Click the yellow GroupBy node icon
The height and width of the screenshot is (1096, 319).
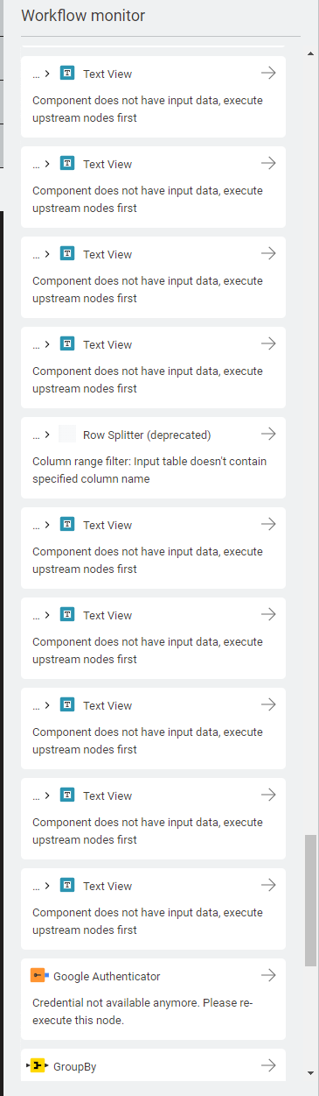(38, 1065)
